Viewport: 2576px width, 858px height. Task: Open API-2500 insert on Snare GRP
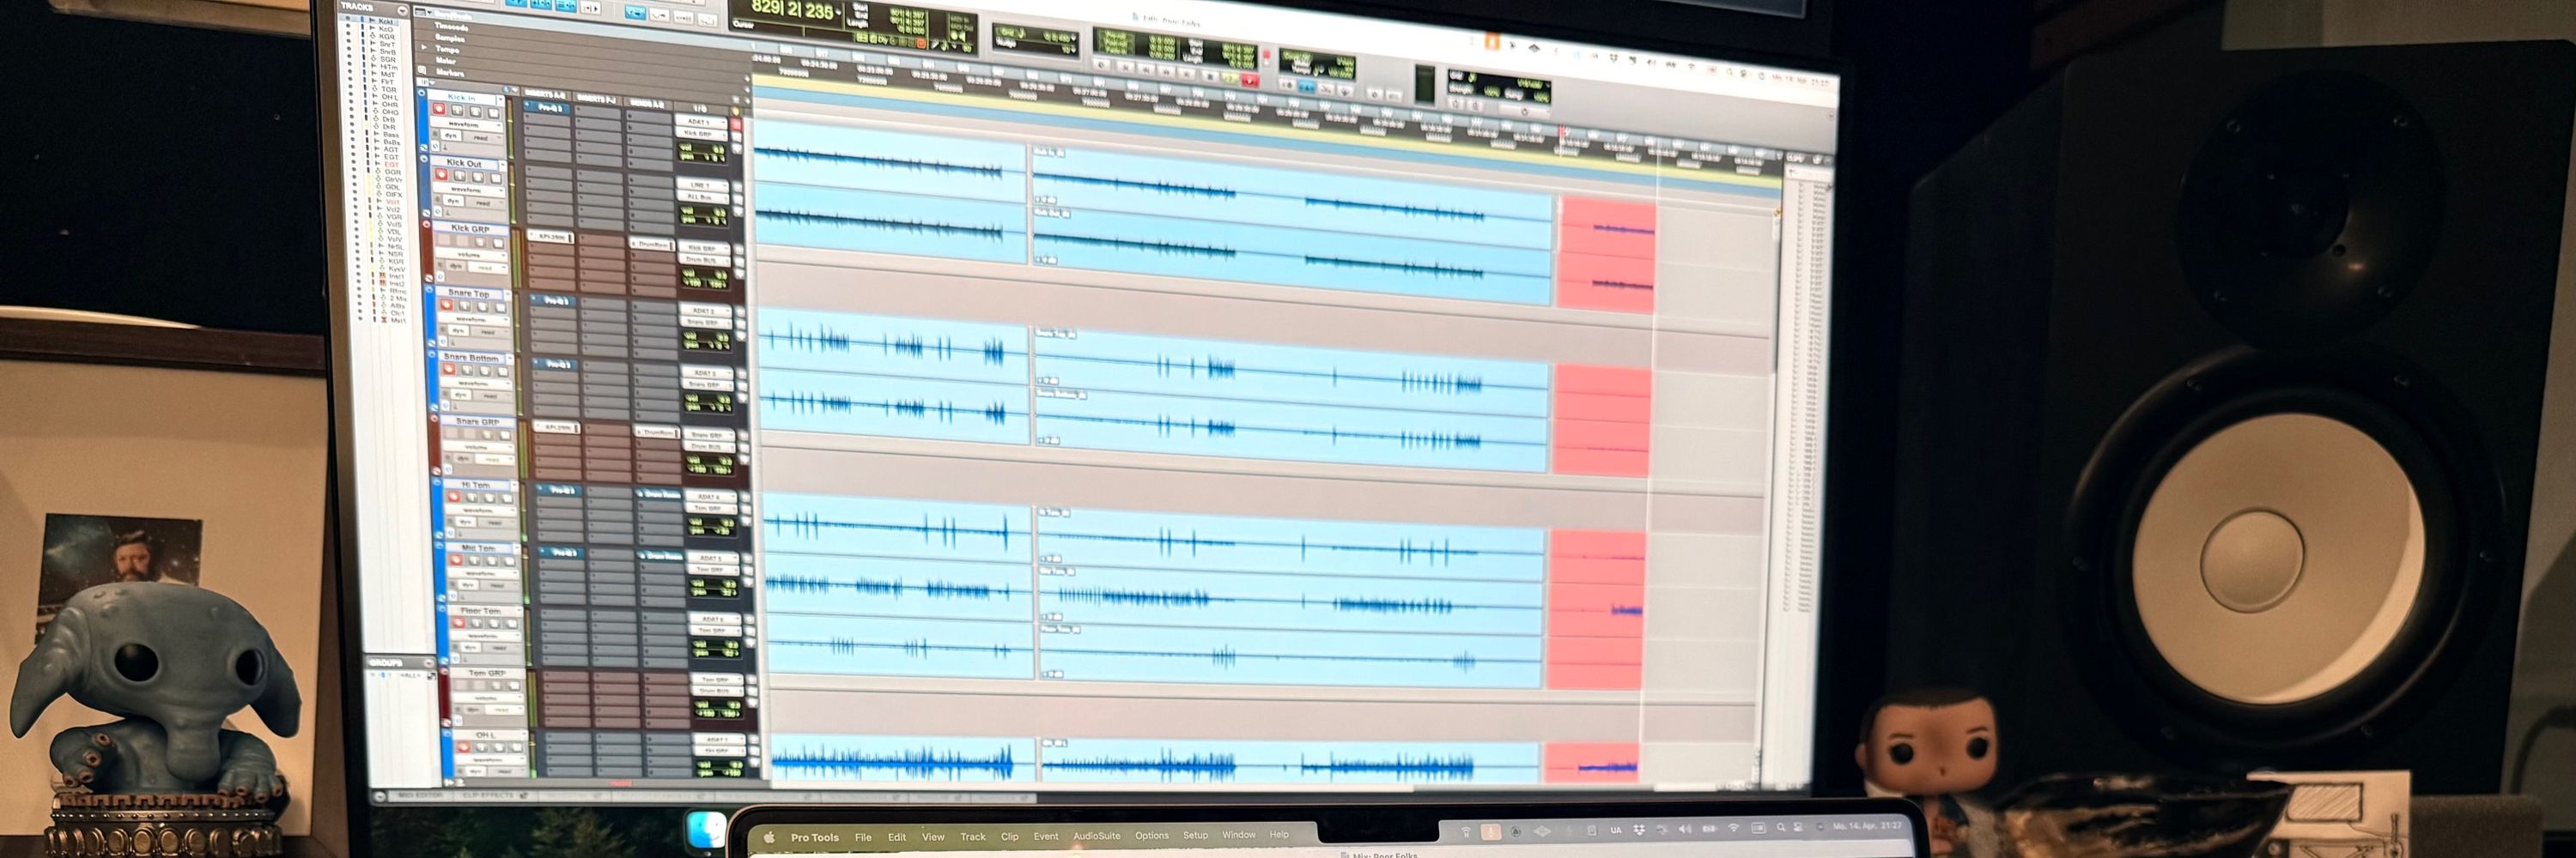557,428
